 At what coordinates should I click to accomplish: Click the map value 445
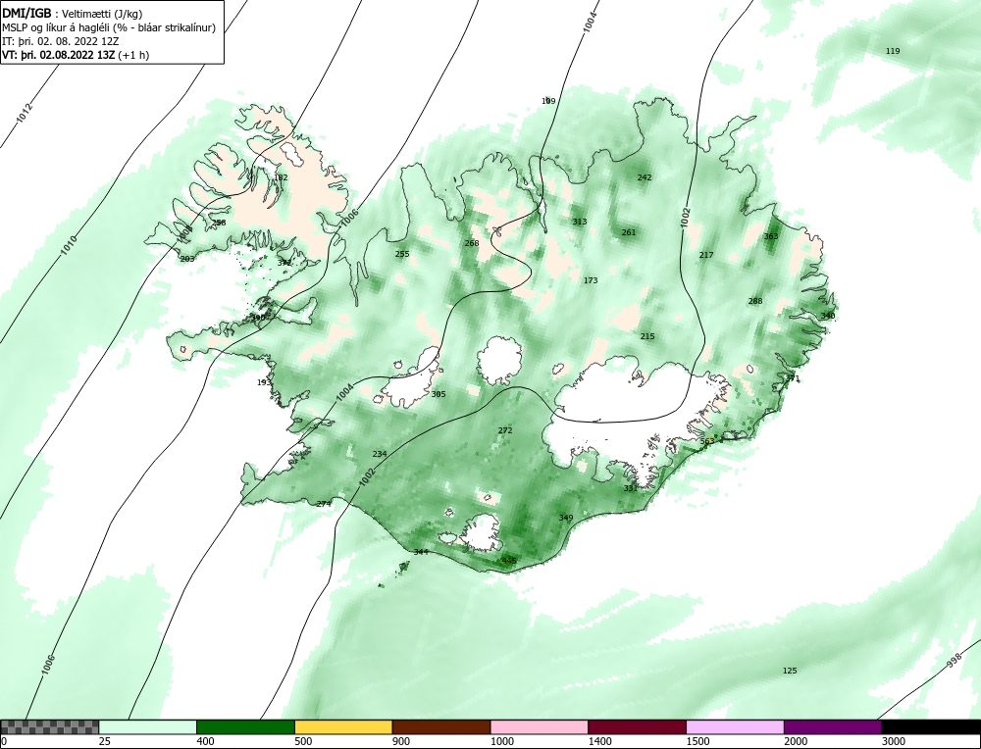pyautogui.click(x=509, y=561)
